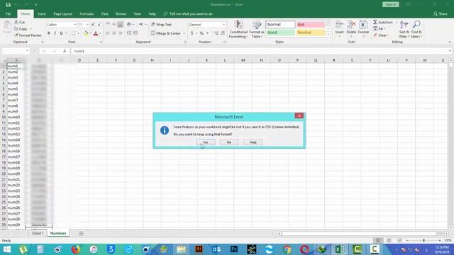
Task: Click the zoom slider handle
Action: coord(423,241)
